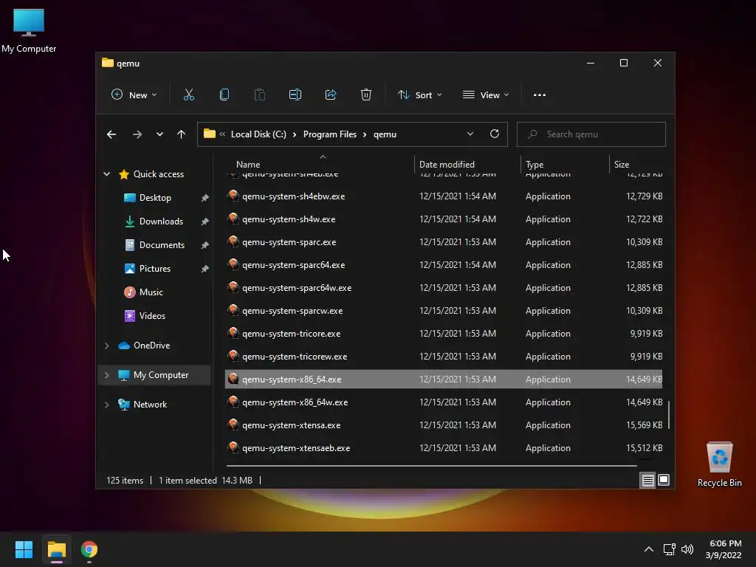Open Music in navigation pane
This screenshot has width=756, height=567.
coord(151,292)
